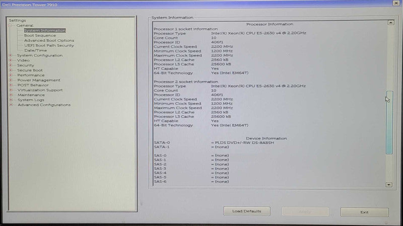
Task: Expand the Security settings node
Action: pos(11,65)
